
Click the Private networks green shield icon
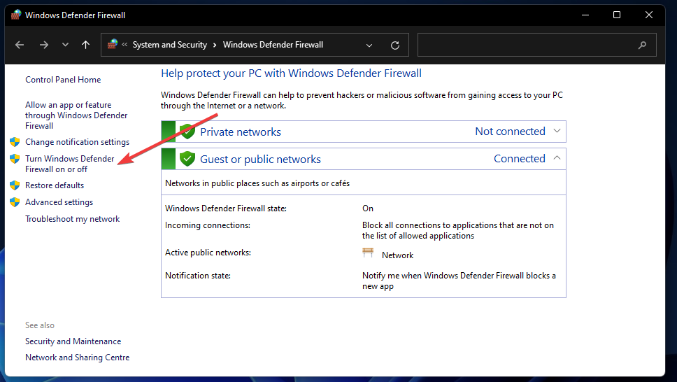187,132
